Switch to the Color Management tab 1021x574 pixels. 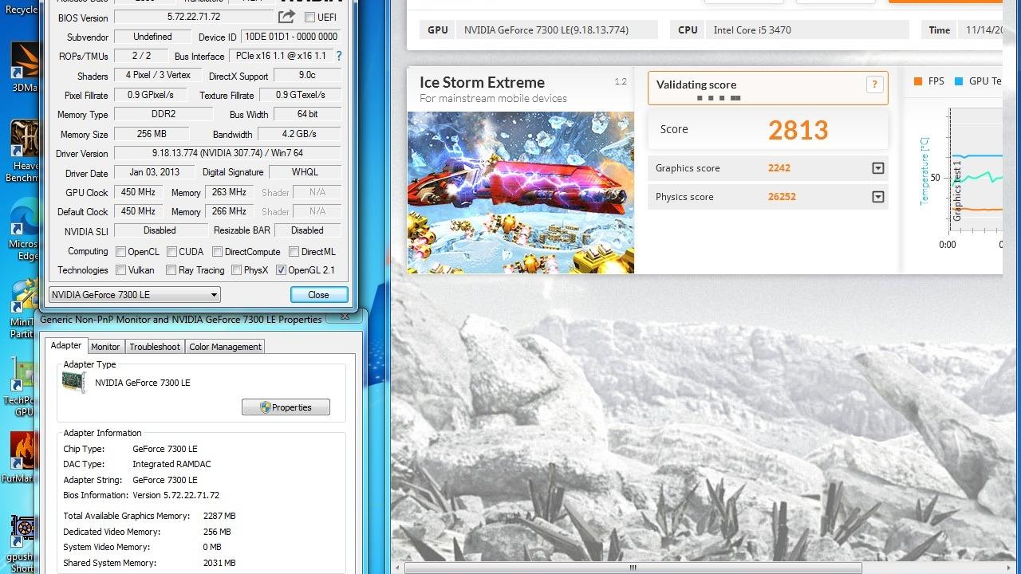click(x=225, y=347)
